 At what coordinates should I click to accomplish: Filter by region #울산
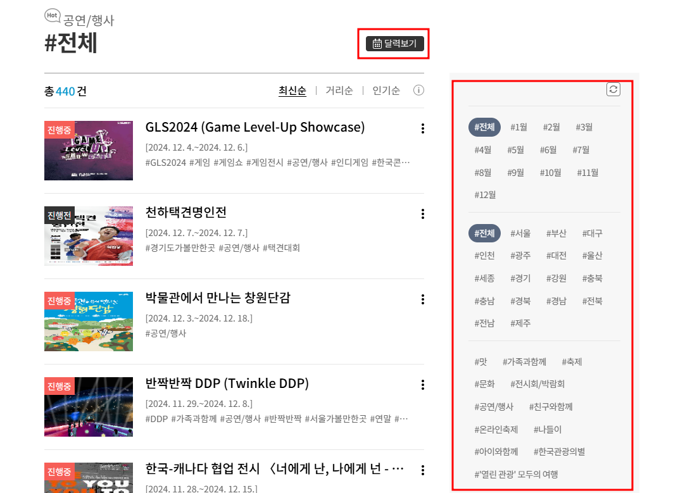tap(593, 256)
